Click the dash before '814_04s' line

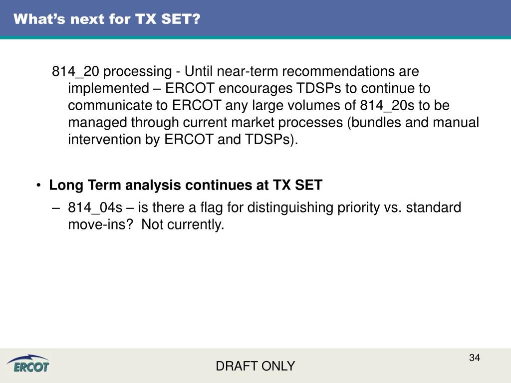point(55,208)
